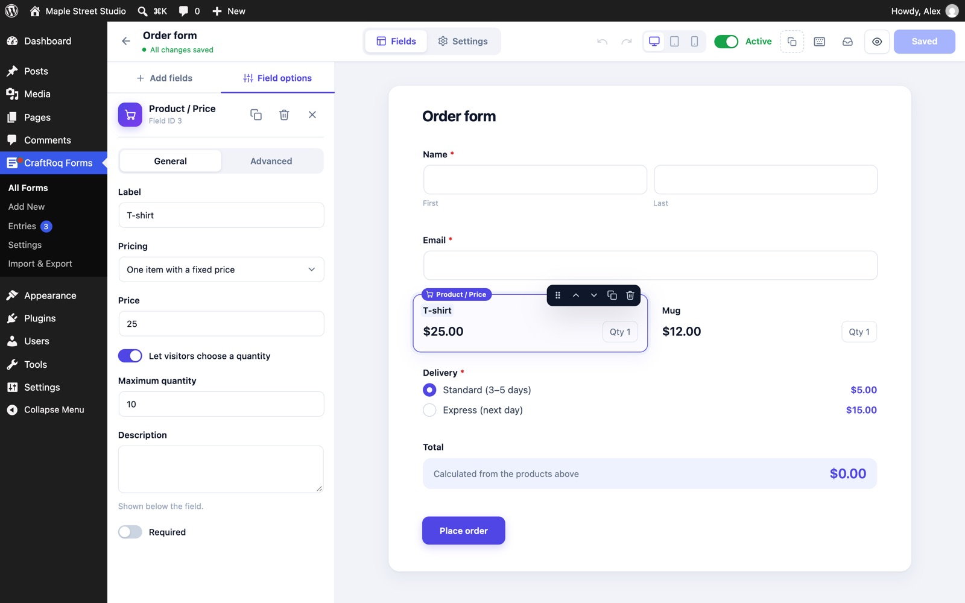Duplicate T-shirt field from the floating toolbar
965x603 pixels.
tap(612, 295)
